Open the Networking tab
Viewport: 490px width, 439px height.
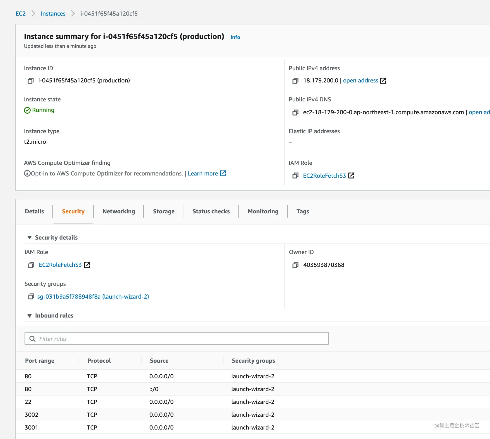click(x=119, y=211)
